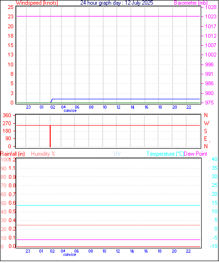Select barometer axis value 1017
This screenshot has height=263, width=219.
coord(211,26)
